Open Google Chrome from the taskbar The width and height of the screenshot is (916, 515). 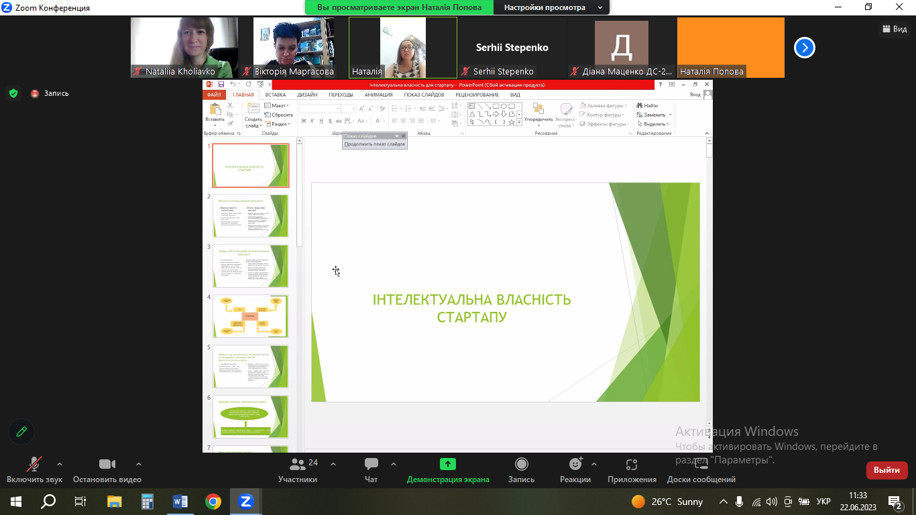tap(213, 501)
